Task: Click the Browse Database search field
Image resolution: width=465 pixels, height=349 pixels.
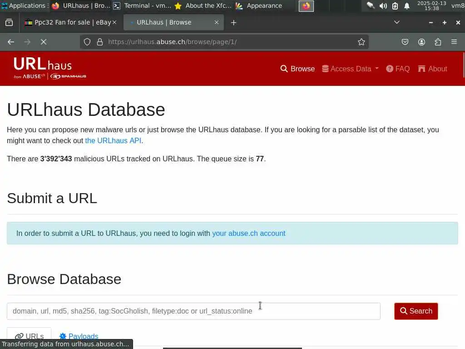Action: point(193,311)
